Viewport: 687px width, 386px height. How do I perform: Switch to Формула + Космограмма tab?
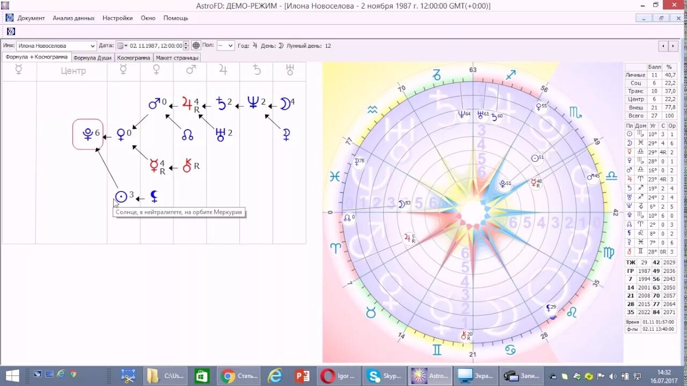pyautogui.click(x=36, y=57)
